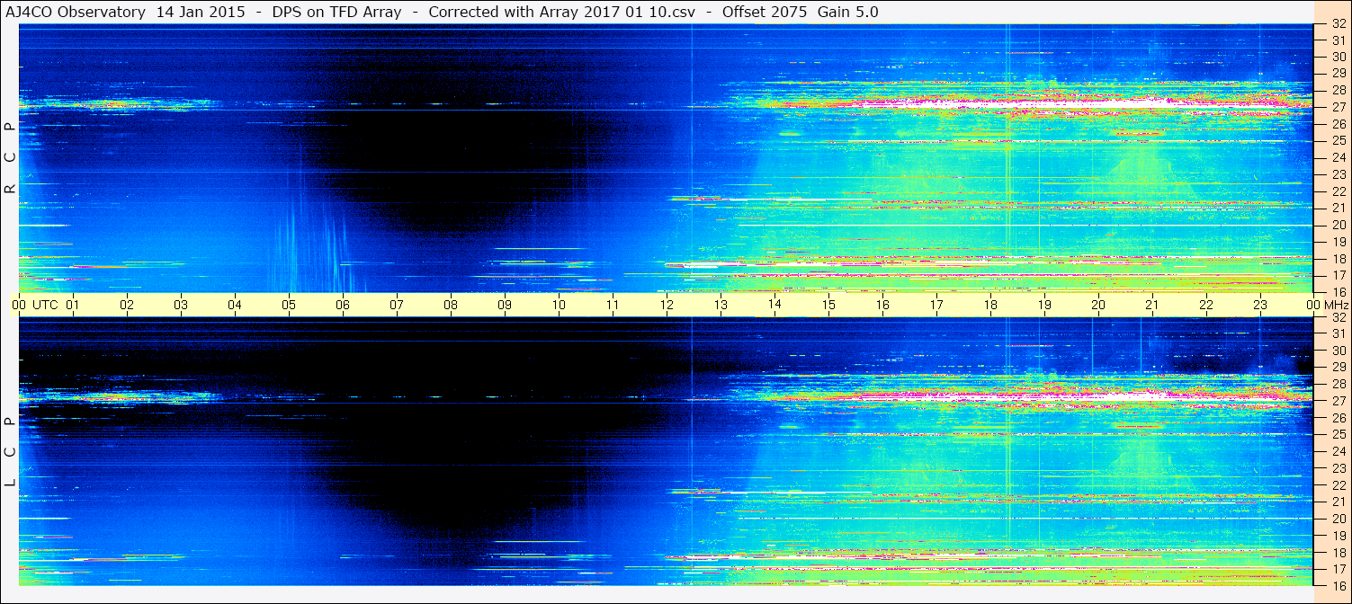
Task: Click the 30 MHz label on LCP scale
Action: [1339, 351]
